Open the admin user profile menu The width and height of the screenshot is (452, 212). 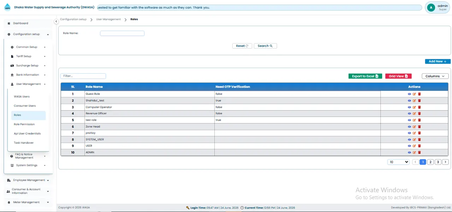click(x=438, y=7)
